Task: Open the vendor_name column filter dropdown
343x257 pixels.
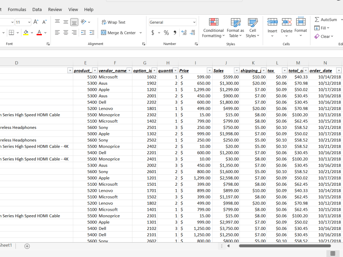Action: pyautogui.click(x=129, y=71)
